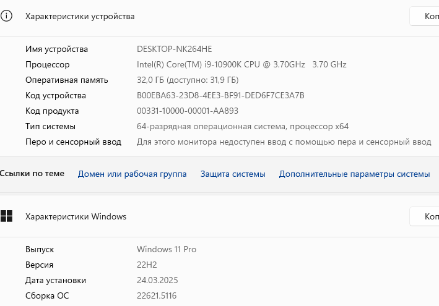Click the Сборка ОС label
This screenshot has height=306, width=439.
[47, 295]
